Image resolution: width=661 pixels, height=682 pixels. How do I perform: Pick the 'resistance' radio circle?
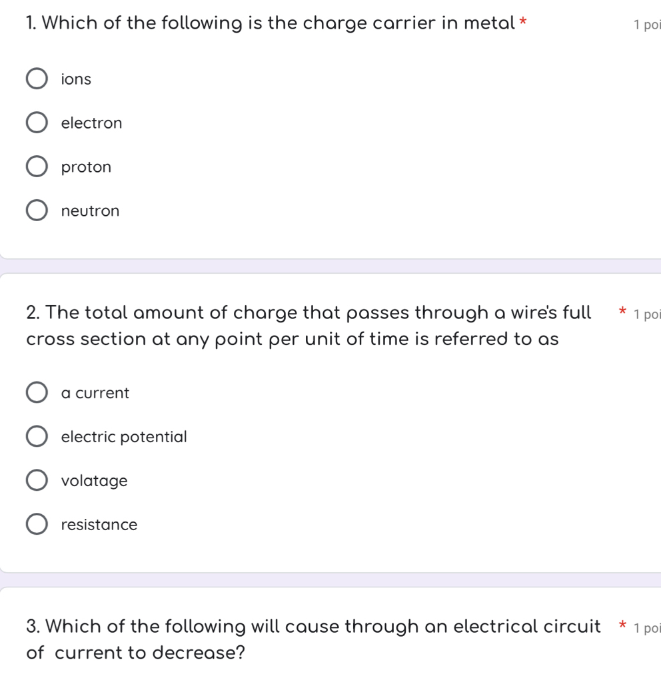pyautogui.click(x=37, y=525)
